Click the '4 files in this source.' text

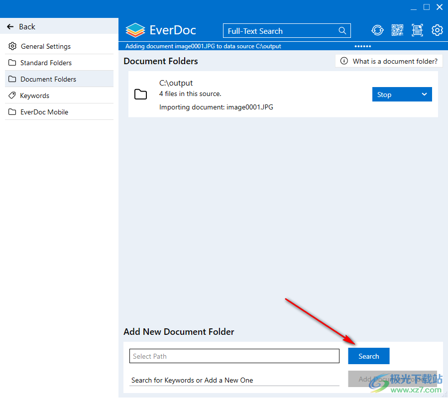click(x=190, y=94)
